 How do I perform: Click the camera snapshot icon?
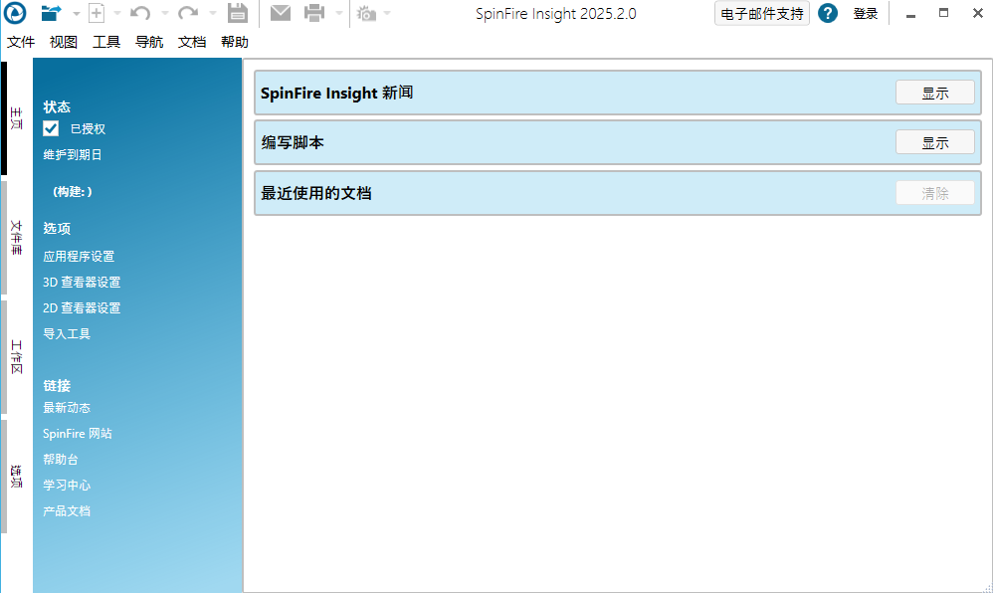(x=366, y=13)
